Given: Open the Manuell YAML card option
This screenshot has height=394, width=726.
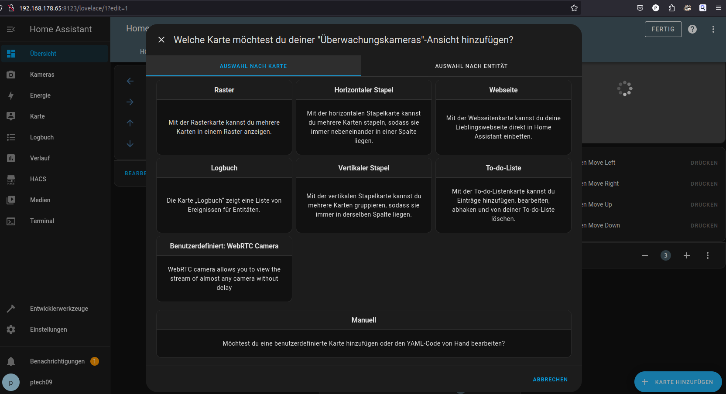Looking at the screenshot, I should (x=363, y=334).
